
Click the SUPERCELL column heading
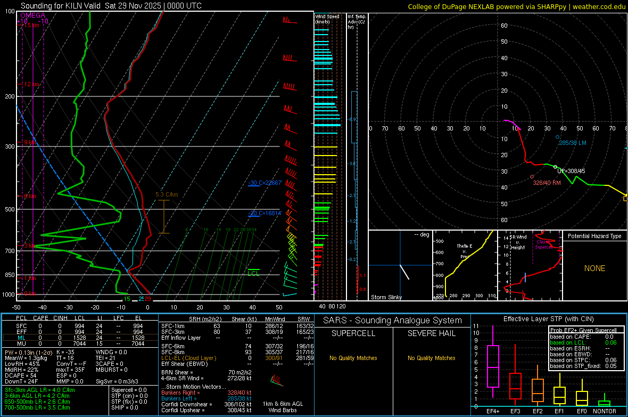tap(353, 333)
